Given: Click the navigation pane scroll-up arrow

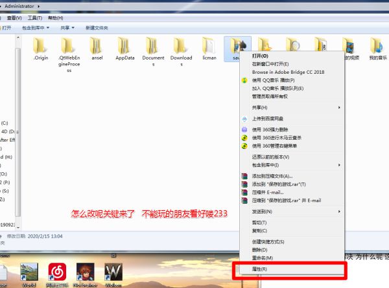Looking at the screenshot, I should 18,38.
